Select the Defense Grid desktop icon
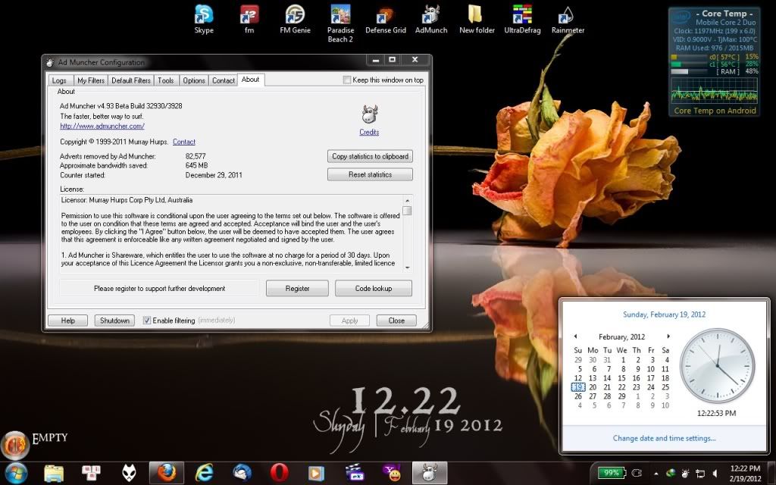Screen dimensions: 776x485 tap(386, 20)
